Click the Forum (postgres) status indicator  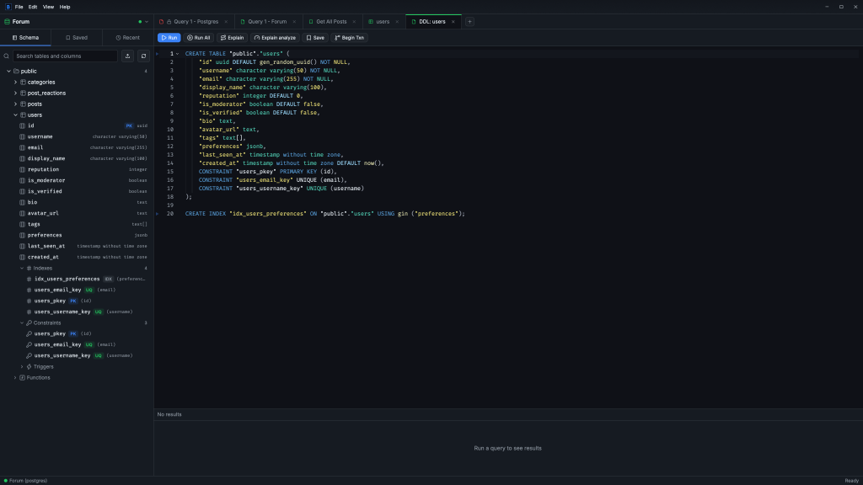pyautogui.click(x=25, y=481)
